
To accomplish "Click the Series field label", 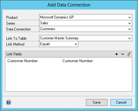I will pyautogui.click(x=11, y=23).
